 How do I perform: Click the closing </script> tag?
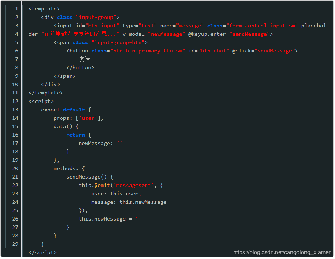pyautogui.click(x=42, y=253)
